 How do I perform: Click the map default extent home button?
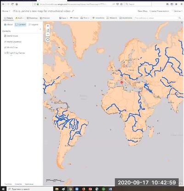tap(48, 30)
